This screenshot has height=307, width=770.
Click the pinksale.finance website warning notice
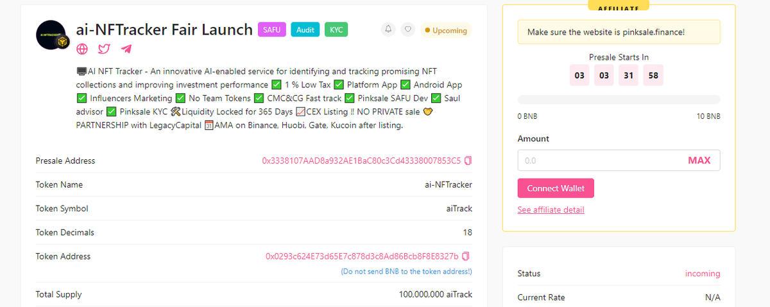coord(619,31)
